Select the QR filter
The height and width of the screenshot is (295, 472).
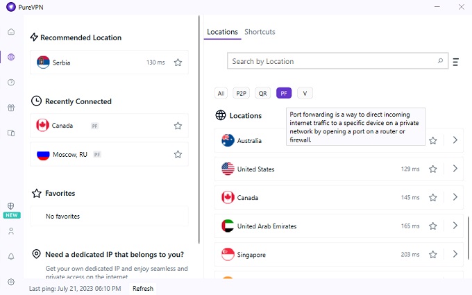(262, 93)
